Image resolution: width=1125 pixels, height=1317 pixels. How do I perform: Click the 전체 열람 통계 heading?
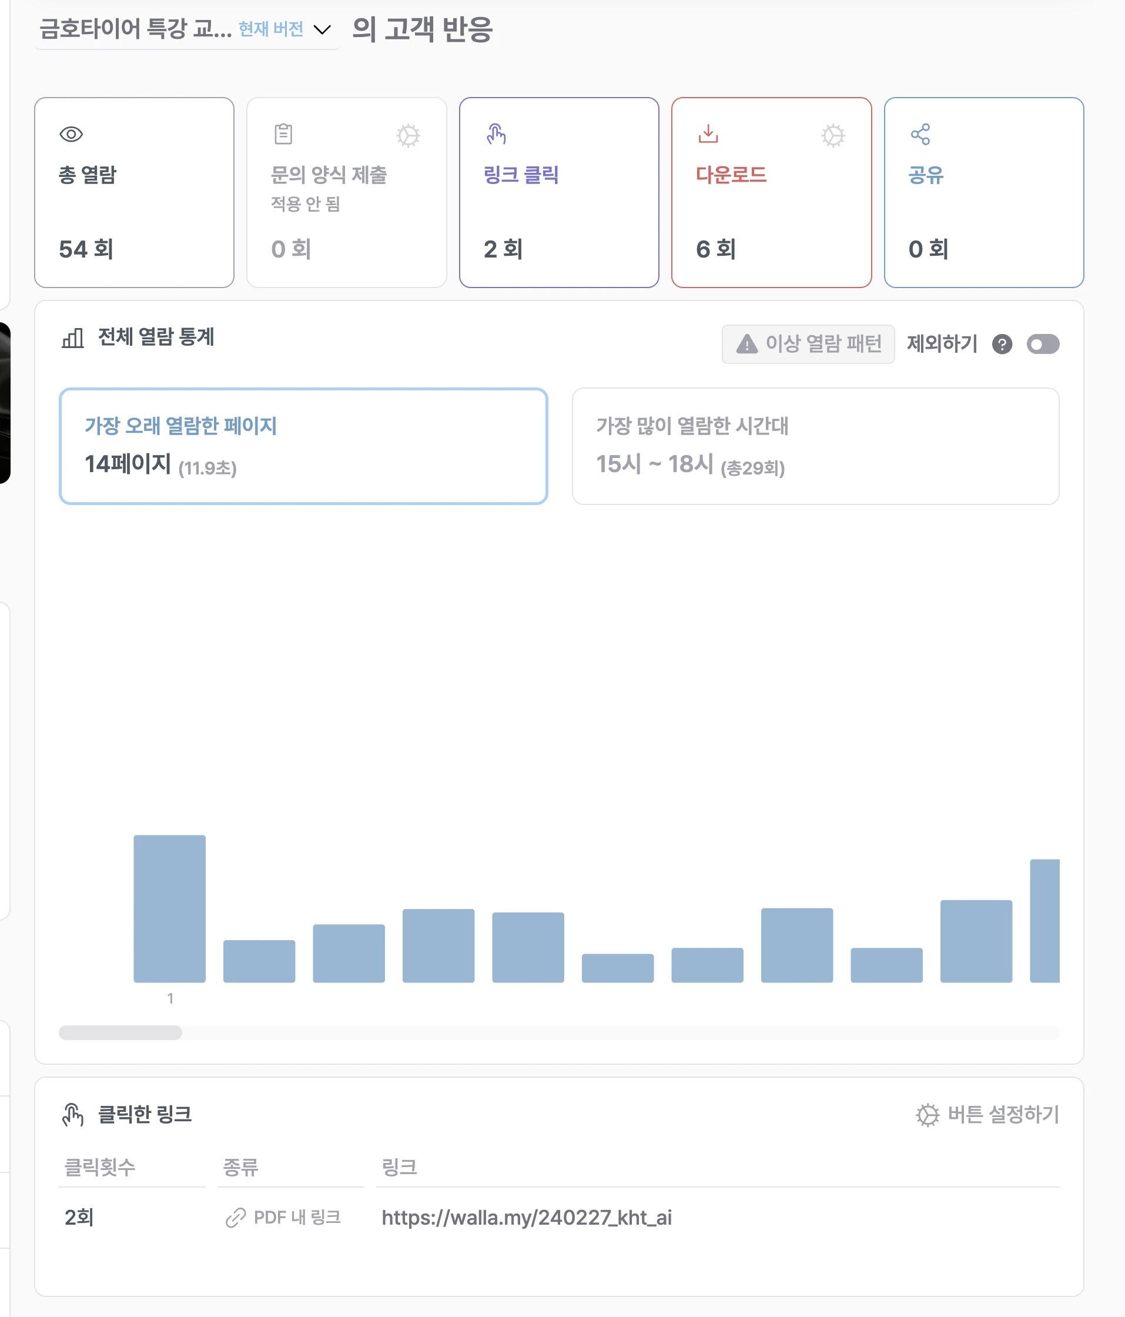coord(156,337)
